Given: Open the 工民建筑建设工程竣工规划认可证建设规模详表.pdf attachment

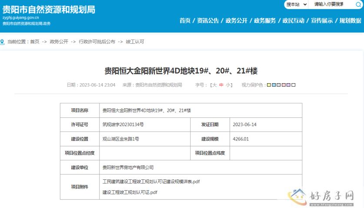Looking at the screenshot, I should tap(151, 182).
